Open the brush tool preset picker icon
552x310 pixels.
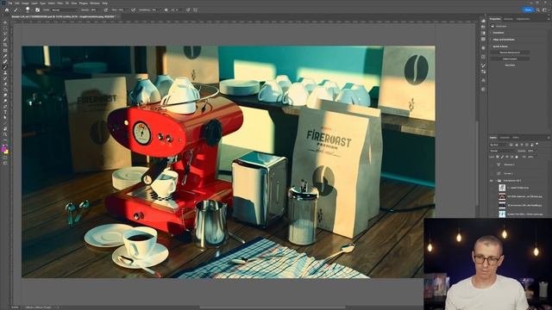tap(16, 9)
